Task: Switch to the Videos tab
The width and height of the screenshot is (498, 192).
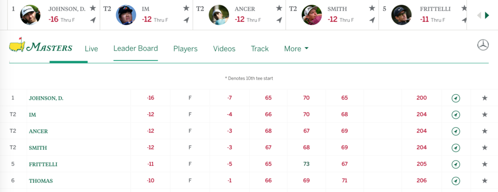Action: point(224,49)
